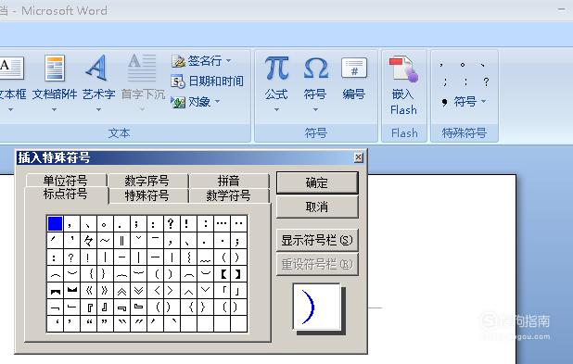This screenshot has width=573, height=364.
Task: Expand the Signature Line (签名行) dropdown arrow
Action: click(x=229, y=60)
